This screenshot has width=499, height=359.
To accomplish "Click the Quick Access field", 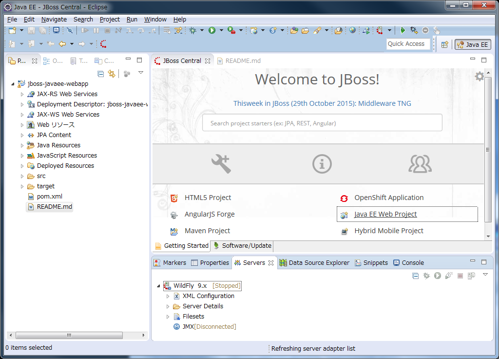I will [408, 44].
